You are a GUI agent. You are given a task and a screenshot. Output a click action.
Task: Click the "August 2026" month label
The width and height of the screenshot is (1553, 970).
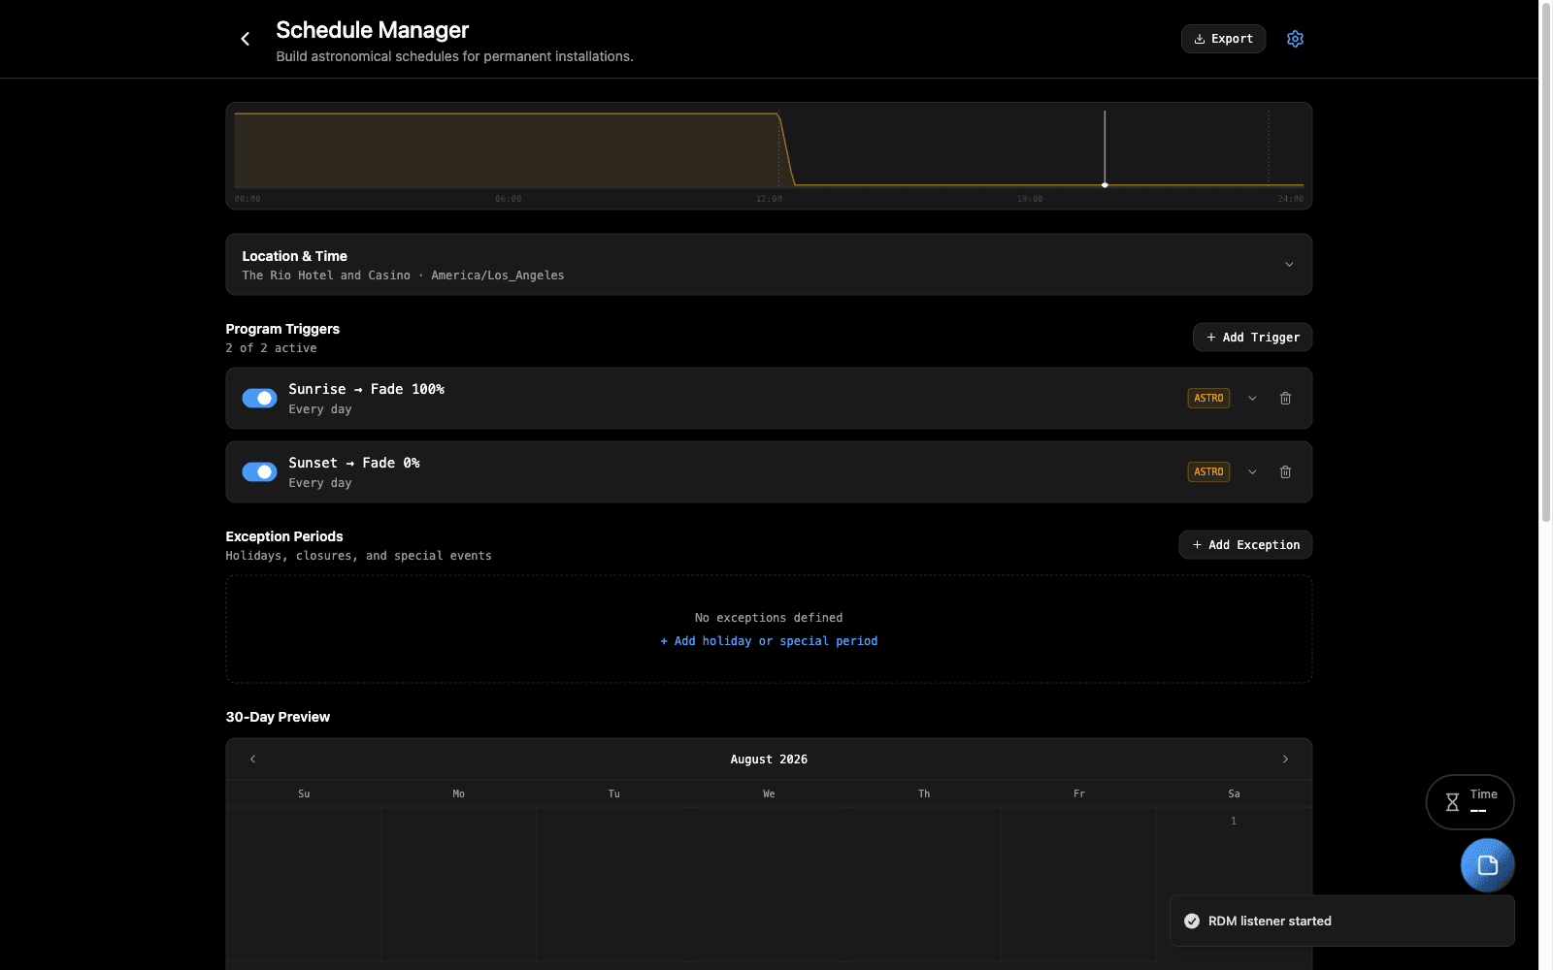pos(769,760)
